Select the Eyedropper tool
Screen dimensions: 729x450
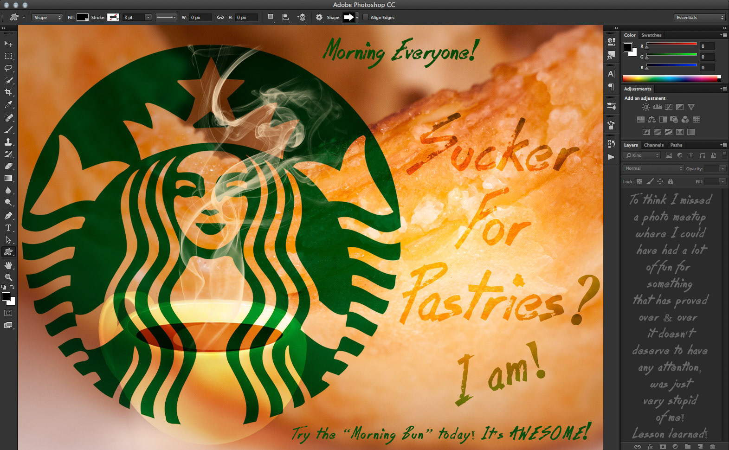point(8,105)
